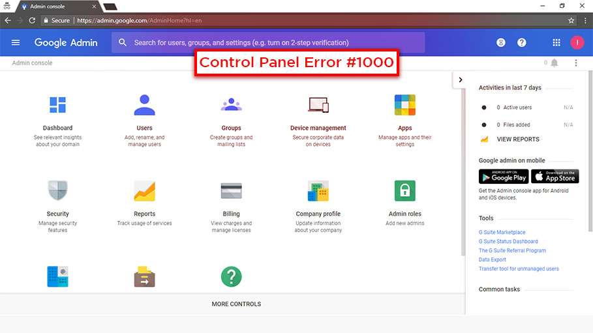The image size is (593, 333).
Task: Open the three-dot options under header
Action: coord(576,63)
